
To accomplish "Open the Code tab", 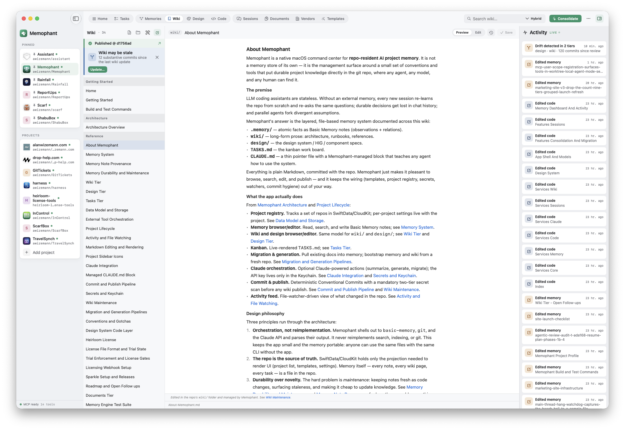I will [219, 19].
